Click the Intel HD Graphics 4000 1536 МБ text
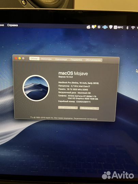The width and height of the screenshot is (138, 184). [x=83, y=99]
